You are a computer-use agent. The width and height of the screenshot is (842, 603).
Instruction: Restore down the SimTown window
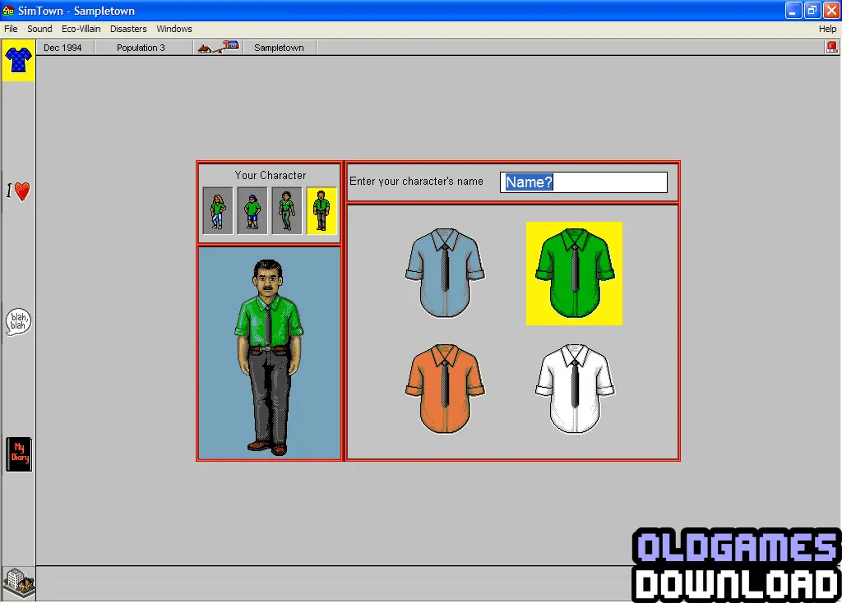[x=812, y=10]
